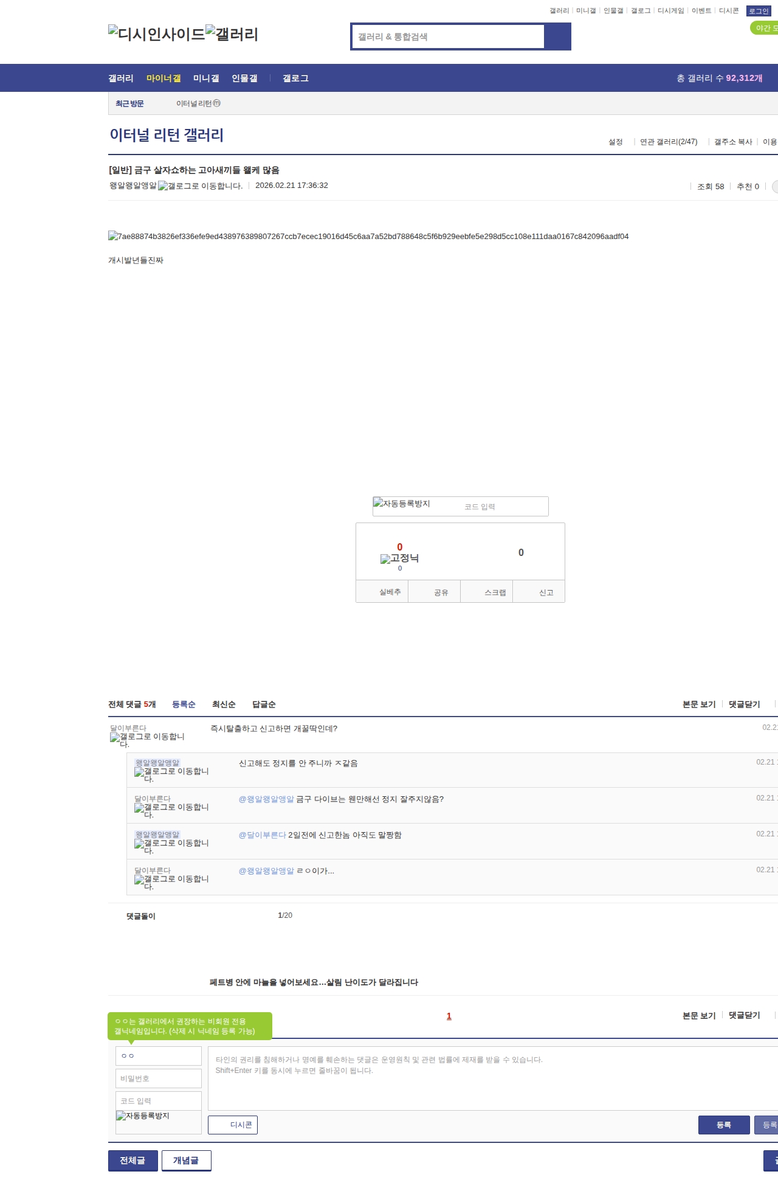
Task: Open the broken attached image in post body
Action: [x=368, y=236]
